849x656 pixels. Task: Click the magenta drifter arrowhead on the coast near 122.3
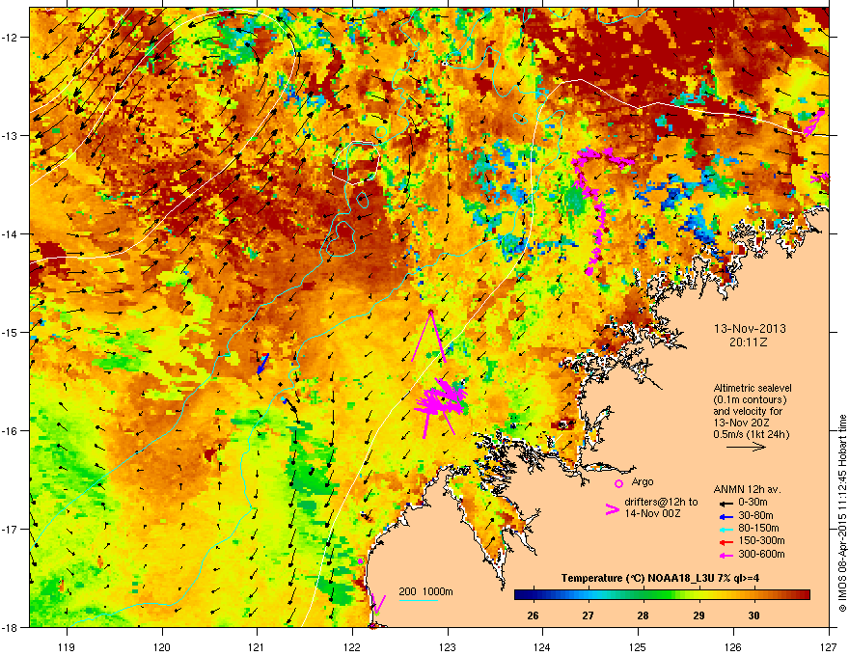pos(378,604)
